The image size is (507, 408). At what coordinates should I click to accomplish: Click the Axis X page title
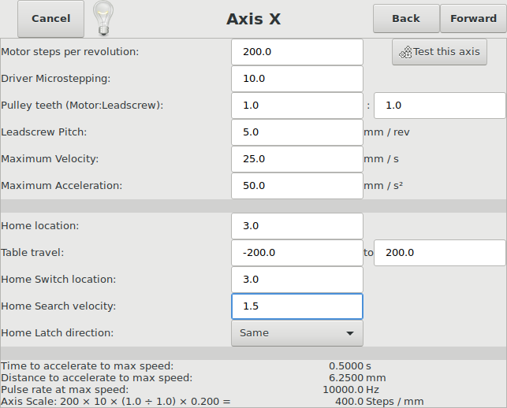tap(254, 19)
